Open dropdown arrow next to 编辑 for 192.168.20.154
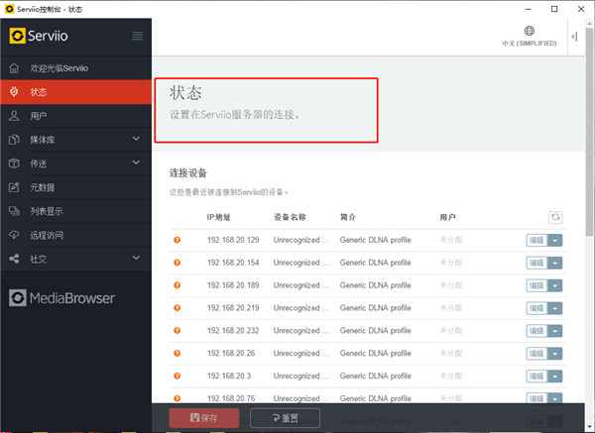The image size is (595, 433). [555, 263]
